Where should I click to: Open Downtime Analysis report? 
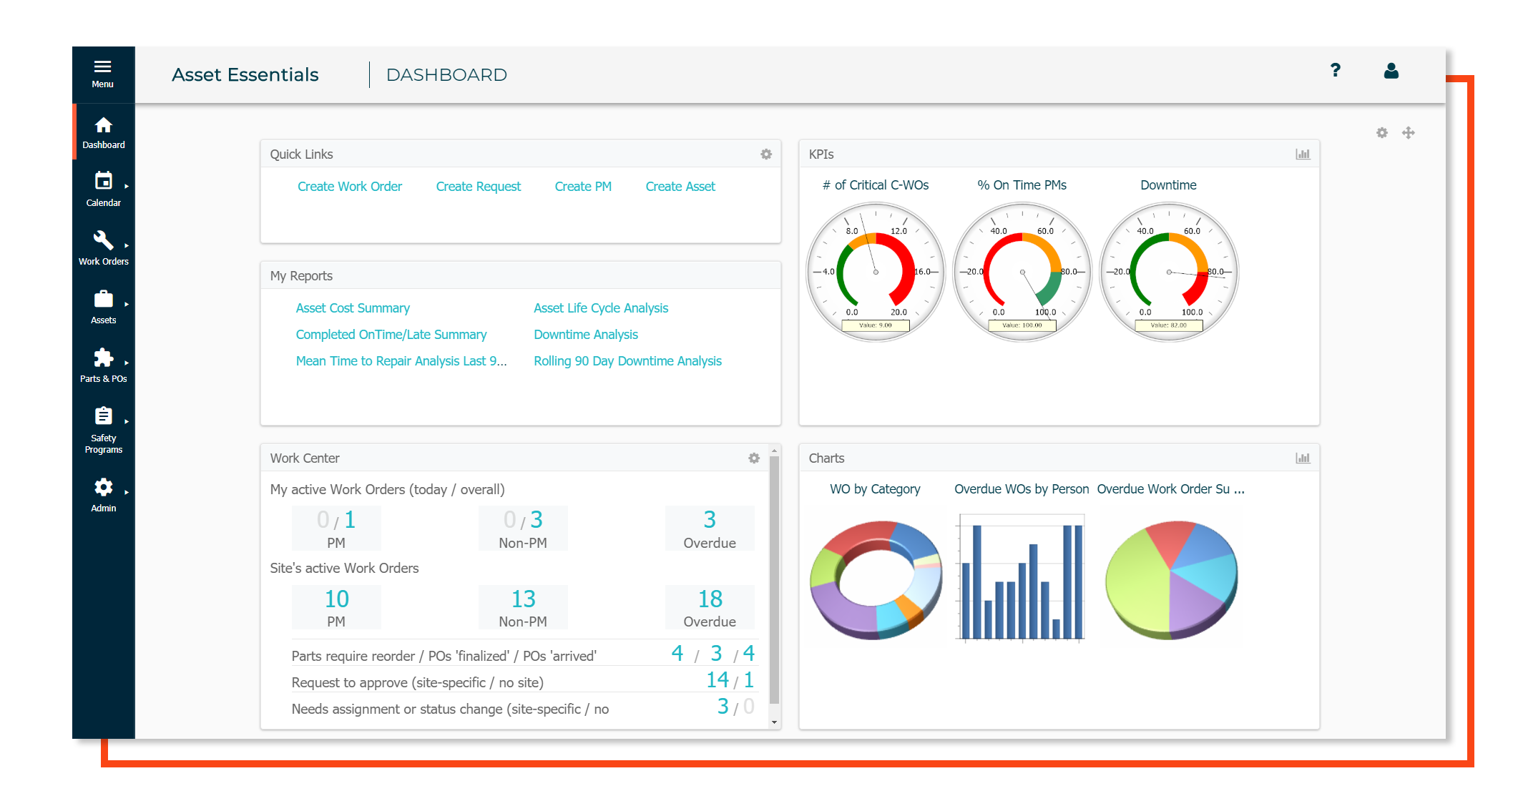[586, 335]
